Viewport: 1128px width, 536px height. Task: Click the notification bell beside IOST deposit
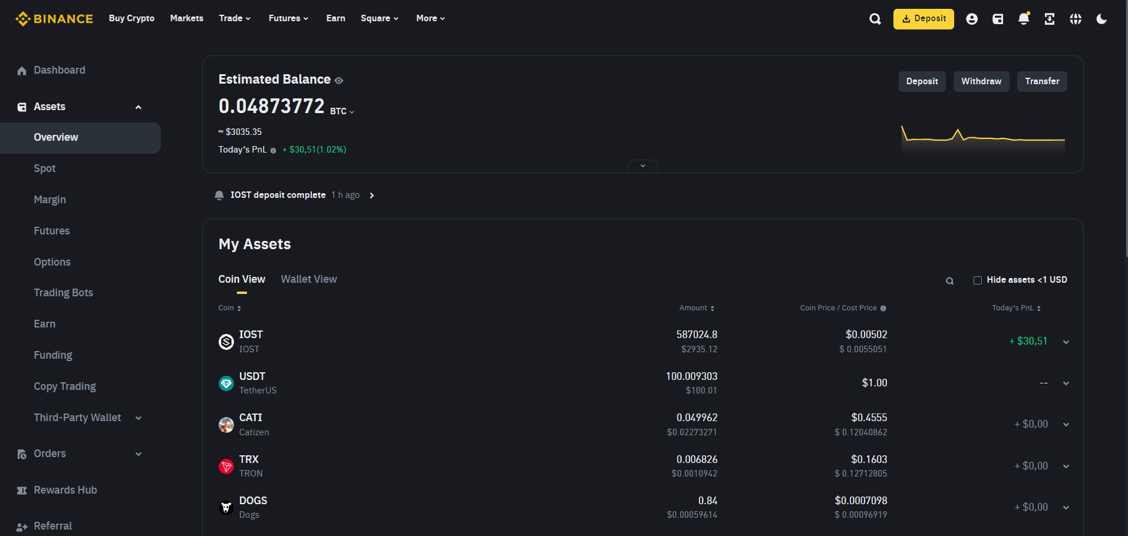click(x=219, y=195)
